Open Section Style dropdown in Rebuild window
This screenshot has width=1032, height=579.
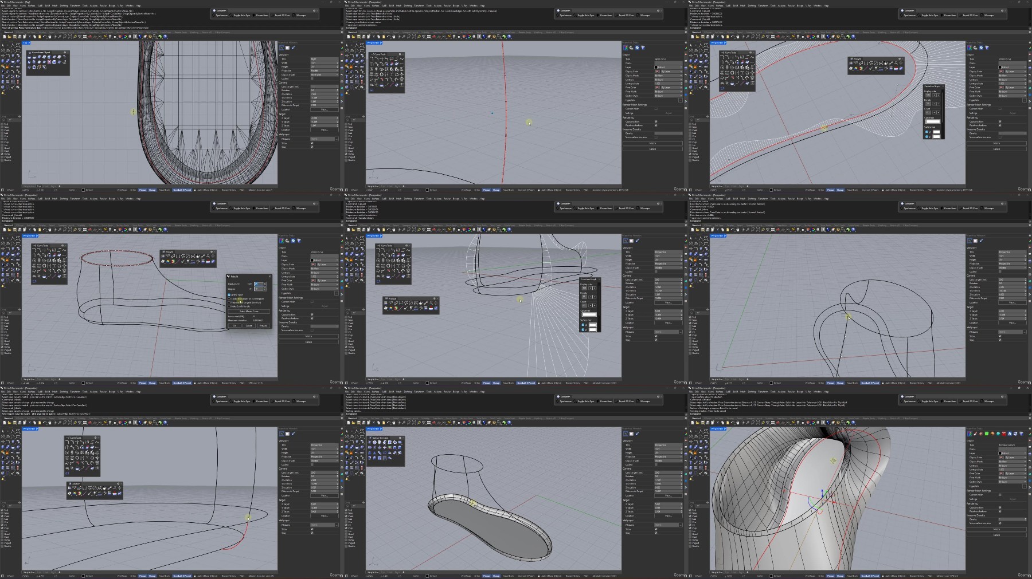(325, 289)
